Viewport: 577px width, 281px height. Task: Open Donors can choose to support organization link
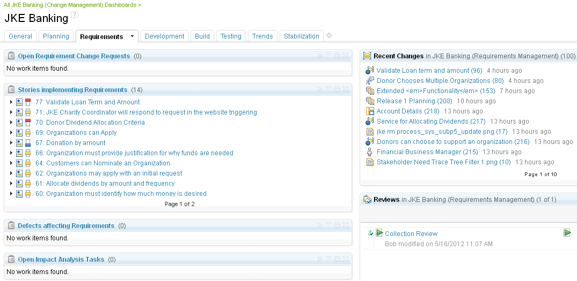(453, 142)
